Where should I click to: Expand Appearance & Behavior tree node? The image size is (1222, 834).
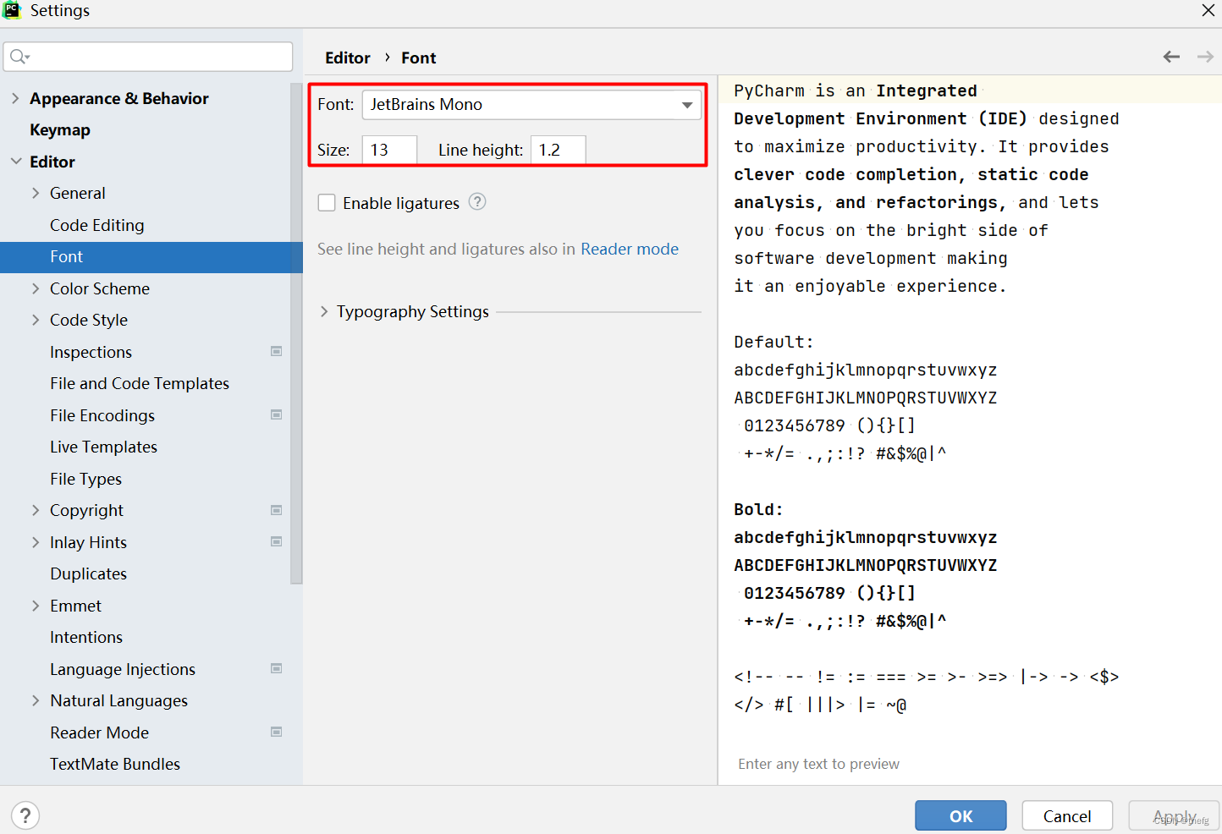click(x=15, y=98)
